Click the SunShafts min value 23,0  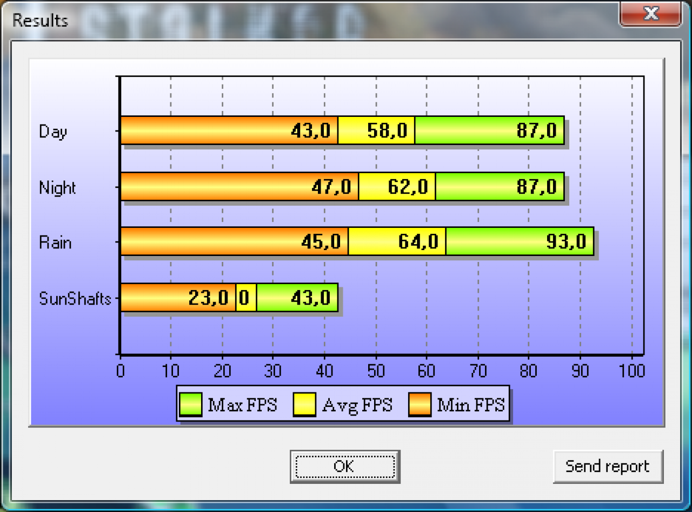209,298
